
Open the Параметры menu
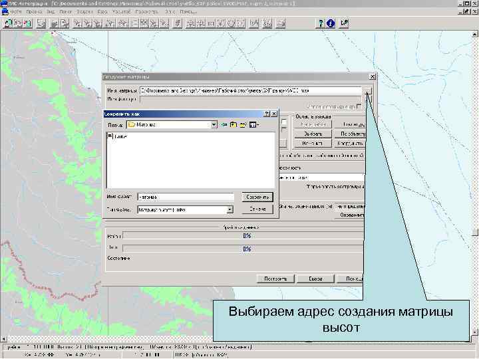coord(147,11)
